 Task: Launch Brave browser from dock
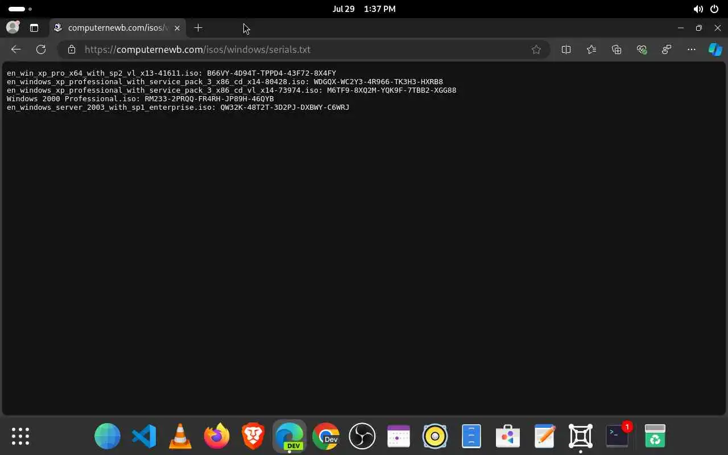click(253, 436)
